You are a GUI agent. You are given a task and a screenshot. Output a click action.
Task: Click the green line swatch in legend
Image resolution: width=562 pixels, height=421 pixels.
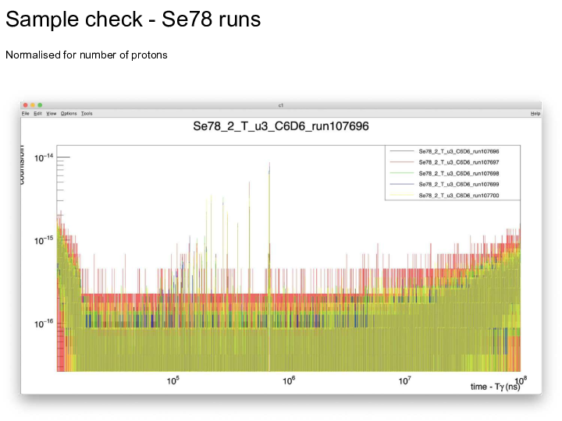[401, 172]
